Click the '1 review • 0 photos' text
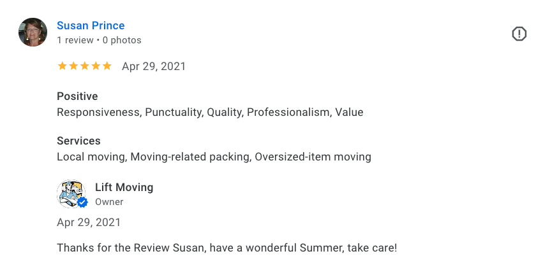This screenshot has height=270, width=557. (99, 40)
